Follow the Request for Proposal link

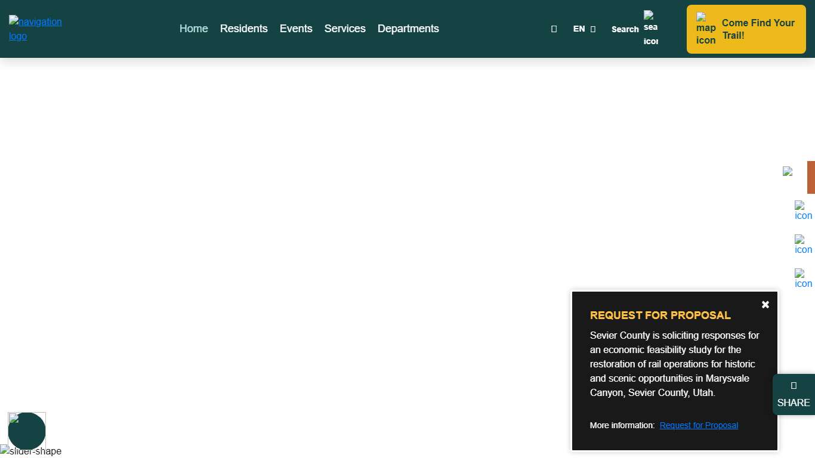(699, 425)
